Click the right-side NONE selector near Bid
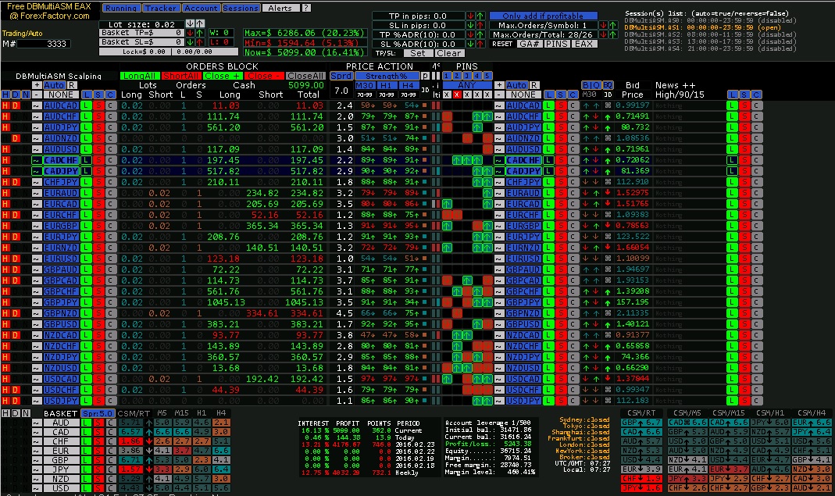835x496 pixels. 523,95
